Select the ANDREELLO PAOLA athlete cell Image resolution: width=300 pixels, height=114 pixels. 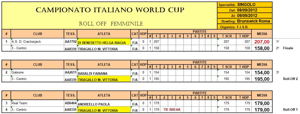tap(104, 103)
